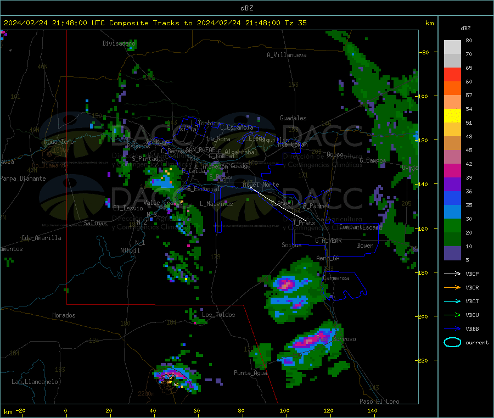Viewport: 494px width, 418px height.
Task: Select the blue 35-36 dBZ color swatch
Action: [x=452, y=198]
